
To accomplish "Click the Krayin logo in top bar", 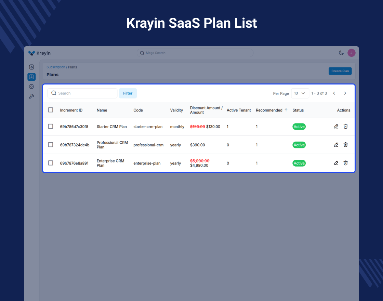I will click(x=39, y=53).
